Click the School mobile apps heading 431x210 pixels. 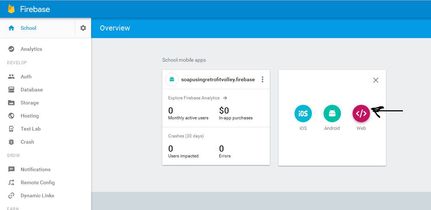[184, 60]
